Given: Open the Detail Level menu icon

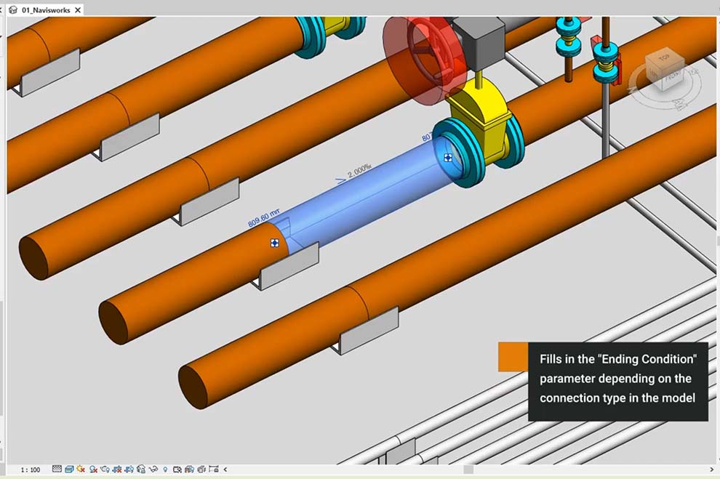Looking at the screenshot, I should [x=57, y=470].
